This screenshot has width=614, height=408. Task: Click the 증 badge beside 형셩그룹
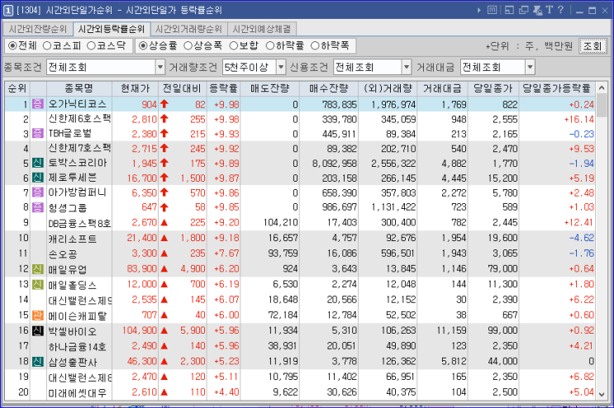[x=37, y=207]
